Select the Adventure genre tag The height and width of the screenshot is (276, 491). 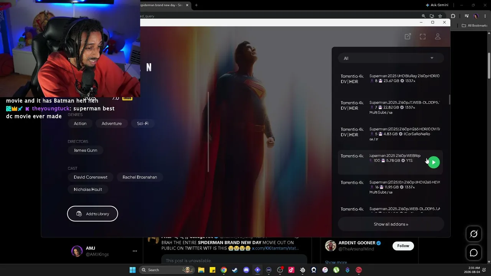click(x=112, y=123)
